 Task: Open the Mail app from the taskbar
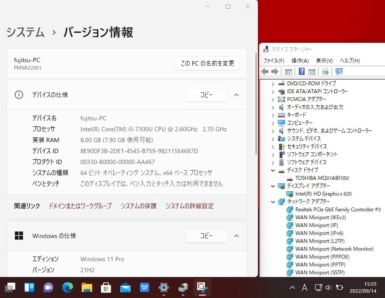(x=125, y=287)
